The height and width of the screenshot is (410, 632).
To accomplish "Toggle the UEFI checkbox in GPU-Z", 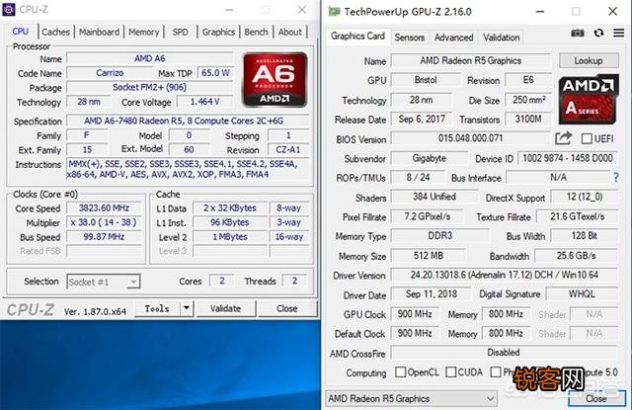I will pos(587,138).
